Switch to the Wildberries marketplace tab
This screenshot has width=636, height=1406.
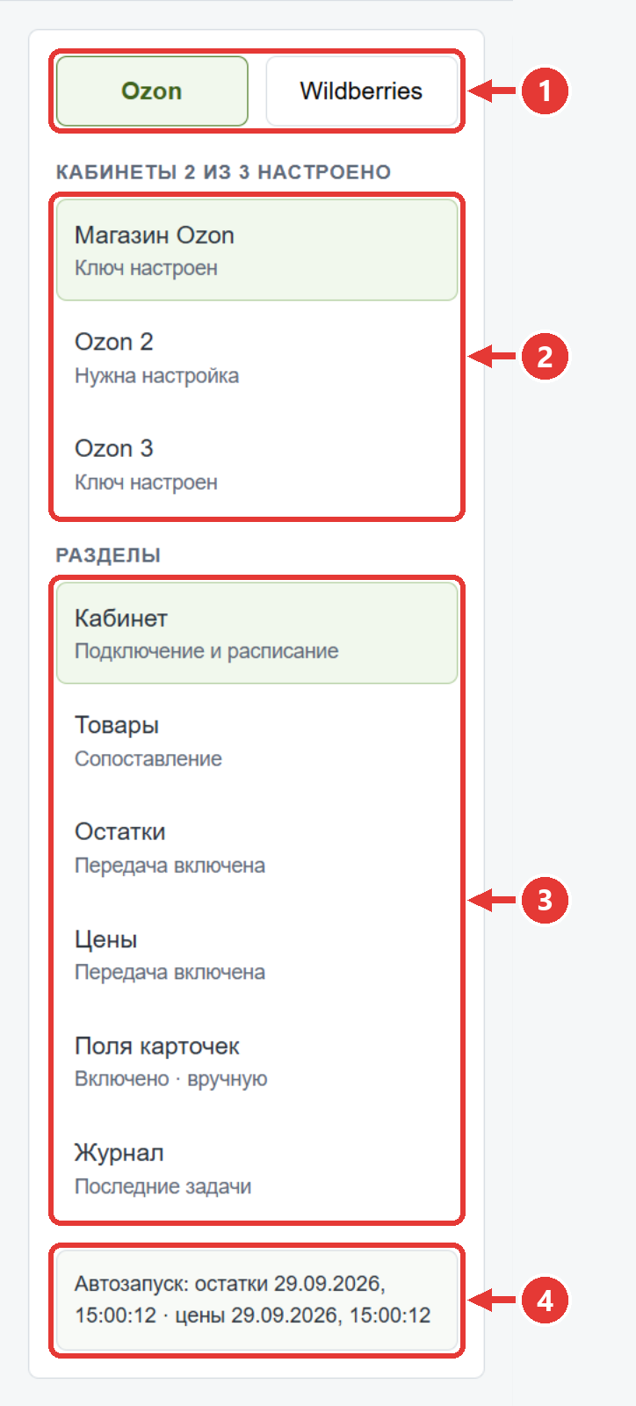pos(361,91)
